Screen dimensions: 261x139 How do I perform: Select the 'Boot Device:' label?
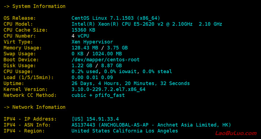click(x=21, y=60)
